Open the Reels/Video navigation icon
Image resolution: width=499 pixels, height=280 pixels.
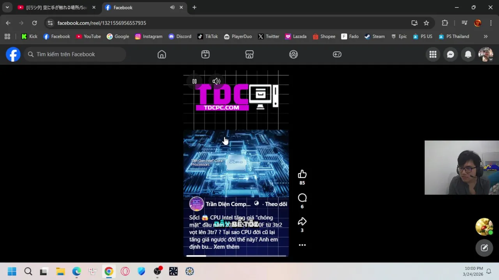coord(205,54)
